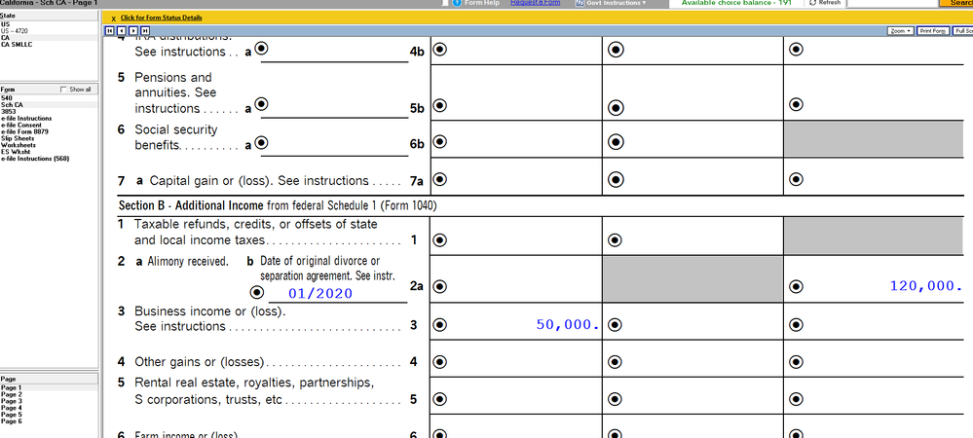Image resolution: width=973 pixels, height=438 pixels.
Task: Open the Request a Form link
Action: tap(535, 3)
